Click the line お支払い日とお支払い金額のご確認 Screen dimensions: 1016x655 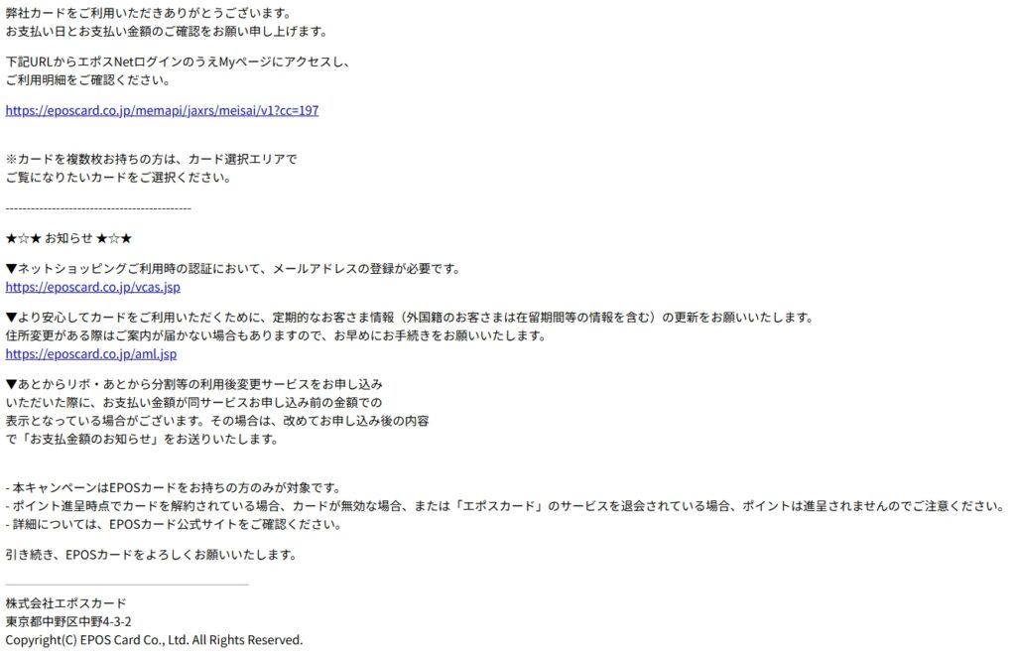[x=167, y=31]
